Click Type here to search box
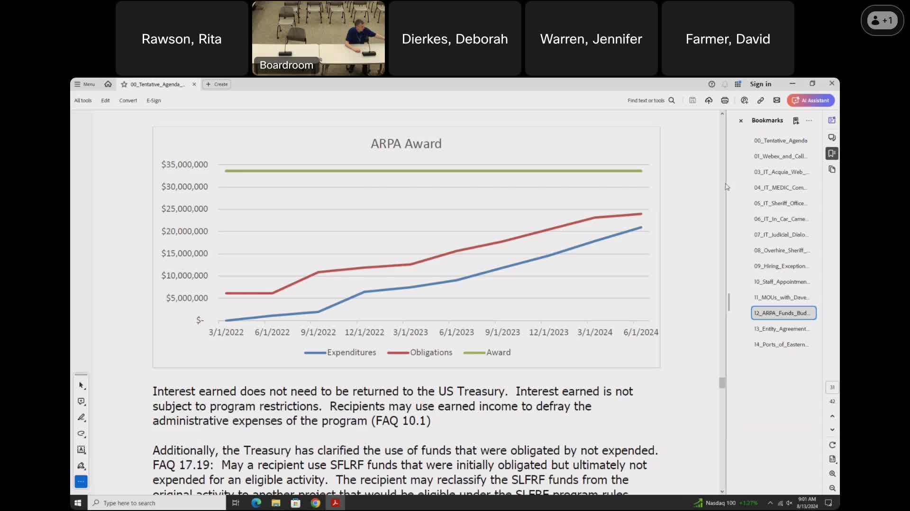 (156, 503)
